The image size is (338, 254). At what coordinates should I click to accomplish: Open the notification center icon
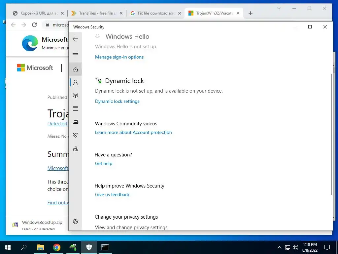[x=327, y=247]
